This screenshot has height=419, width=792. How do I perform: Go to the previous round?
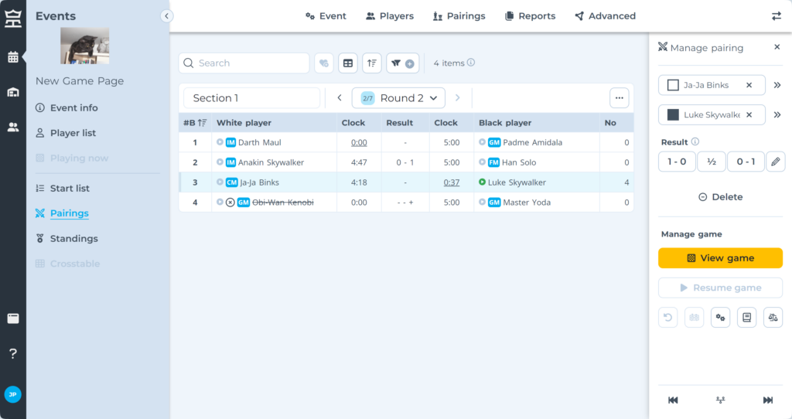[x=340, y=97]
